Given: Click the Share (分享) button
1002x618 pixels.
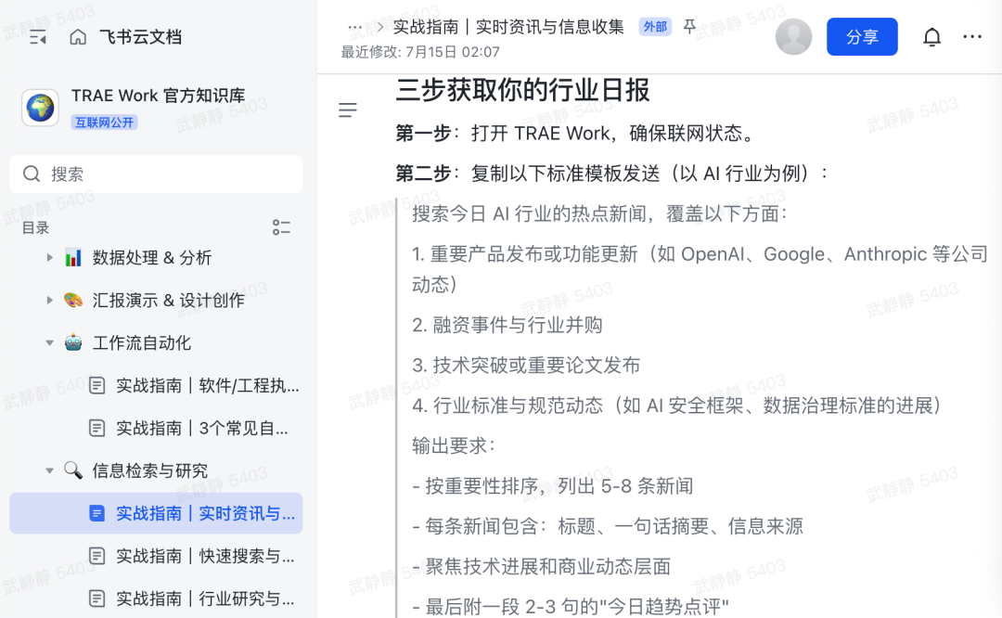Looking at the screenshot, I should 861,36.
